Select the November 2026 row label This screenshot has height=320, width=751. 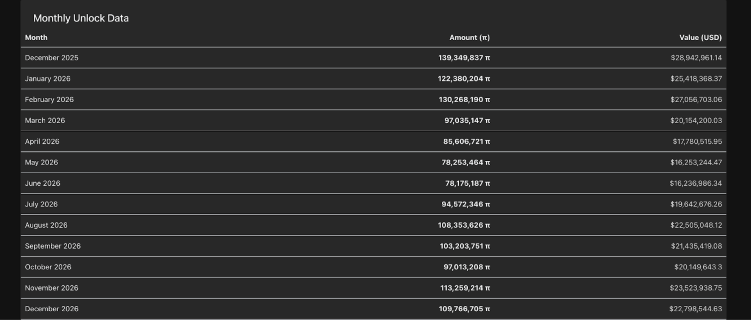coord(52,288)
